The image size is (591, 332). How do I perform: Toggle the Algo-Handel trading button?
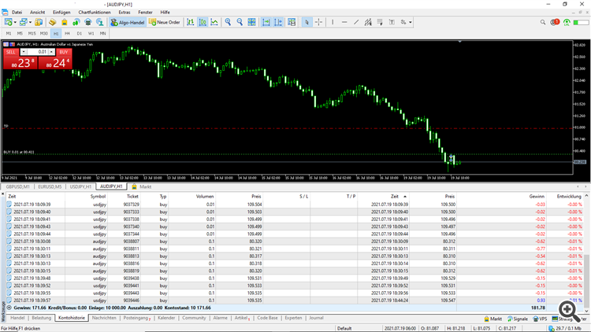126,22
